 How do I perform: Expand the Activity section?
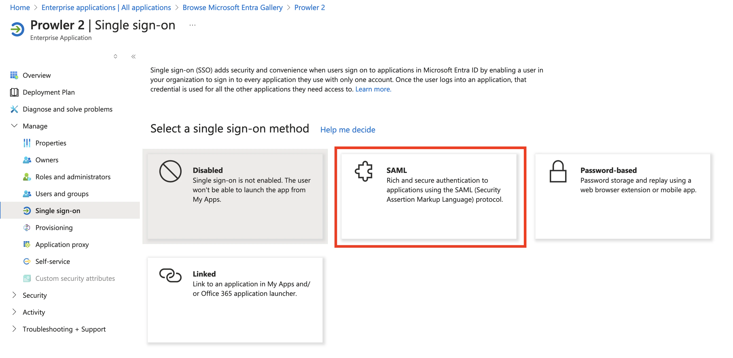[15, 312]
